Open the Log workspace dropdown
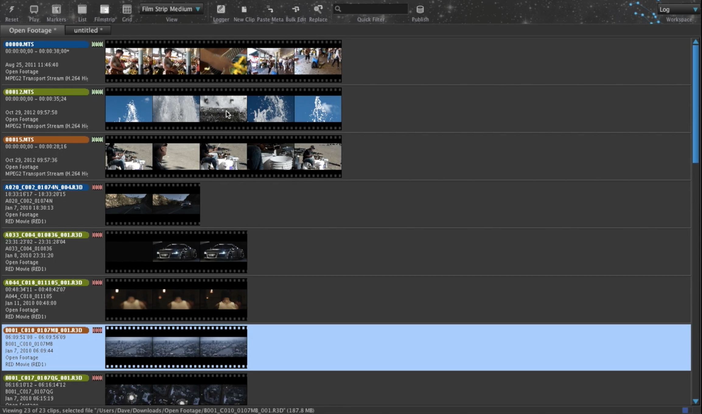 pyautogui.click(x=678, y=9)
